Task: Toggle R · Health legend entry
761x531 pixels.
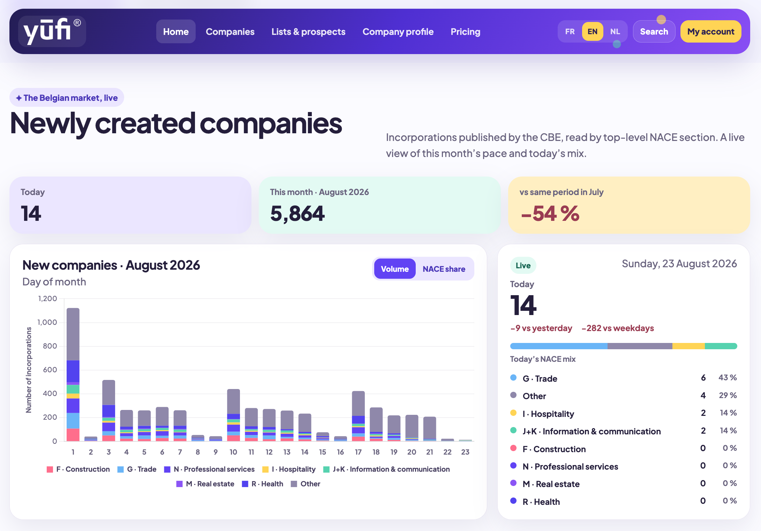Action: 262,484
